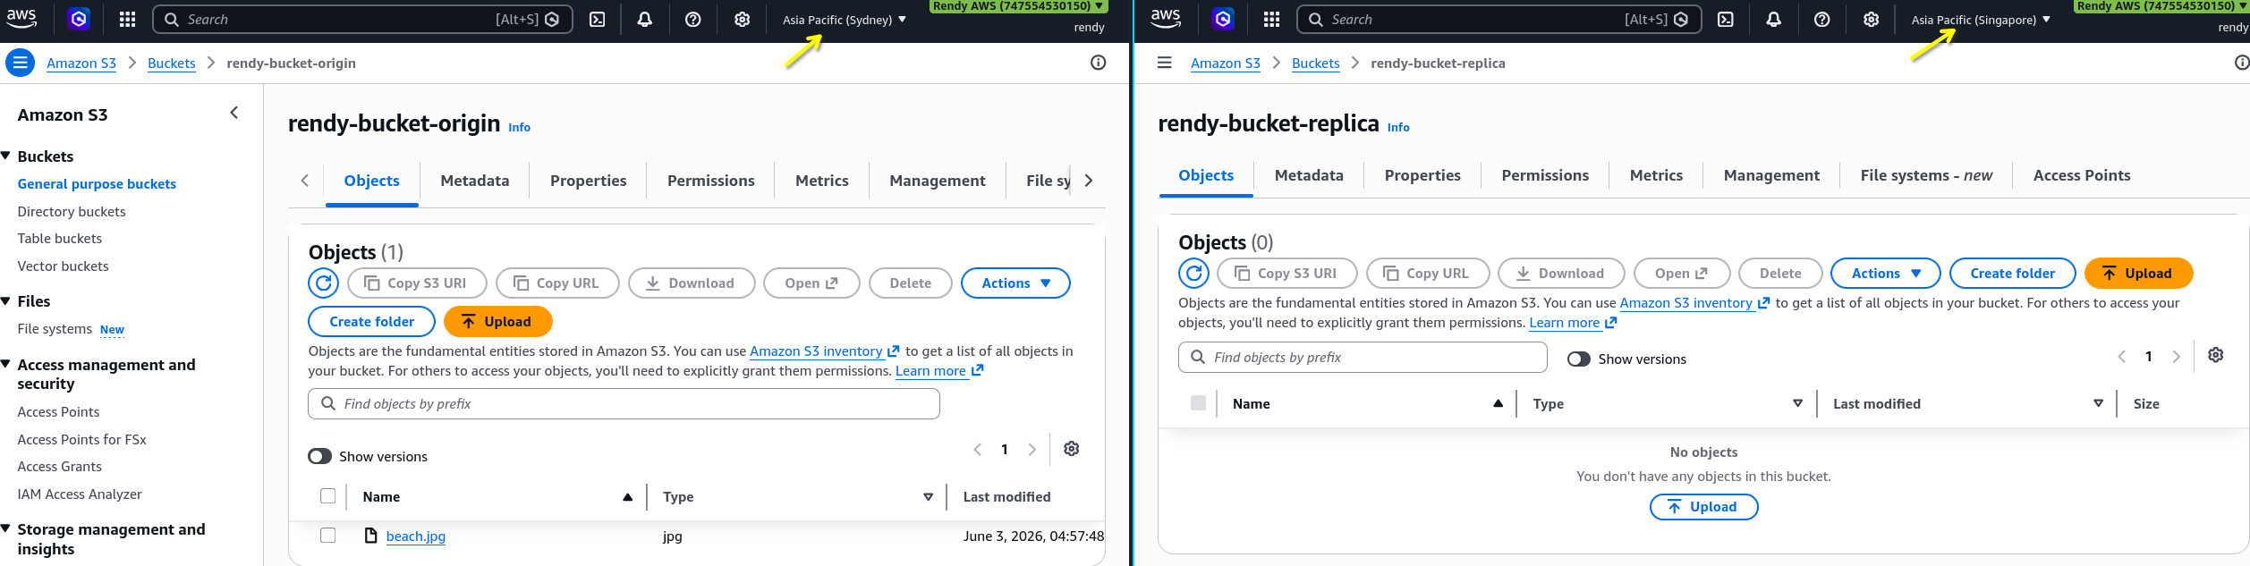This screenshot has height=566, width=2250.
Task: Collapse Access management and security section
Action: [x=5, y=364]
